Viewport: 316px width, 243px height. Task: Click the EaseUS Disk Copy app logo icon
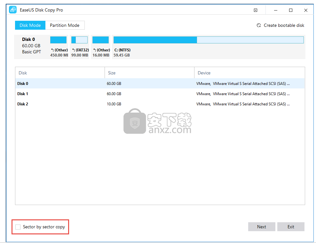pos(13,10)
